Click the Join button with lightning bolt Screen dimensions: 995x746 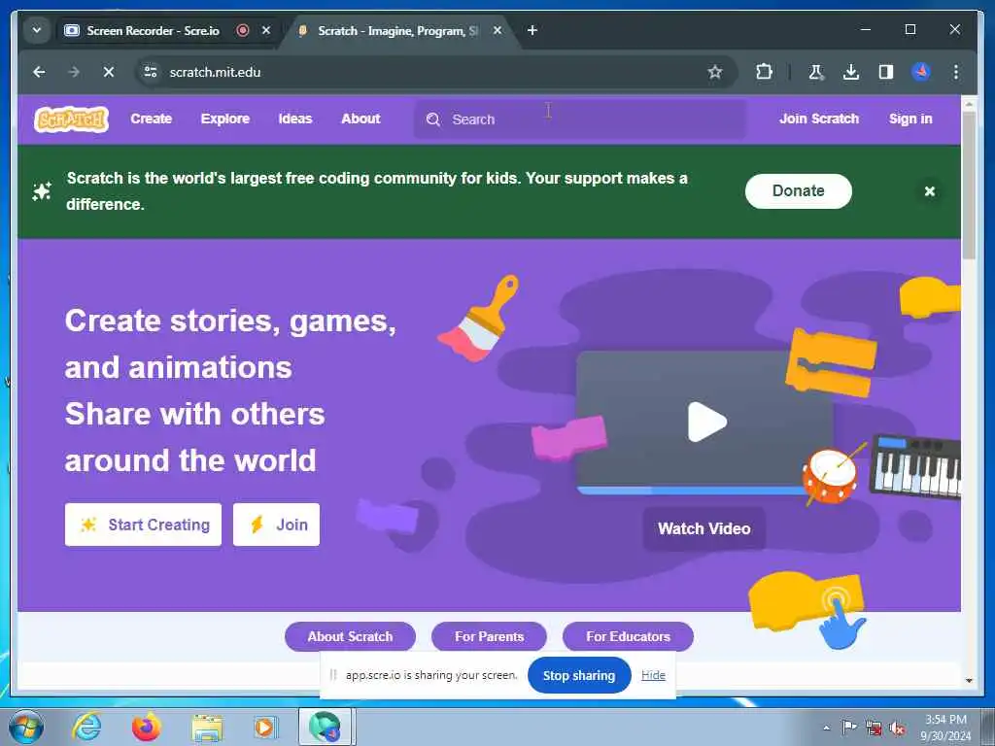coord(276,525)
